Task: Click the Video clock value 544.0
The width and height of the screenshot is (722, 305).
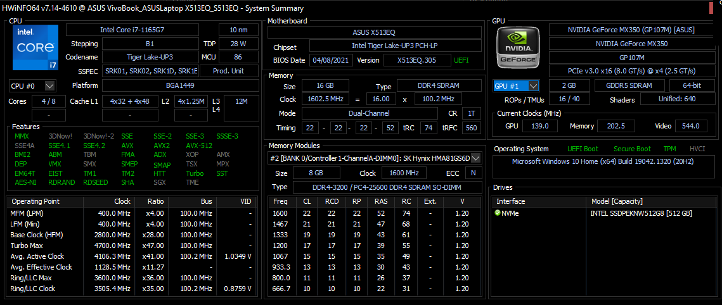Action: click(x=691, y=126)
